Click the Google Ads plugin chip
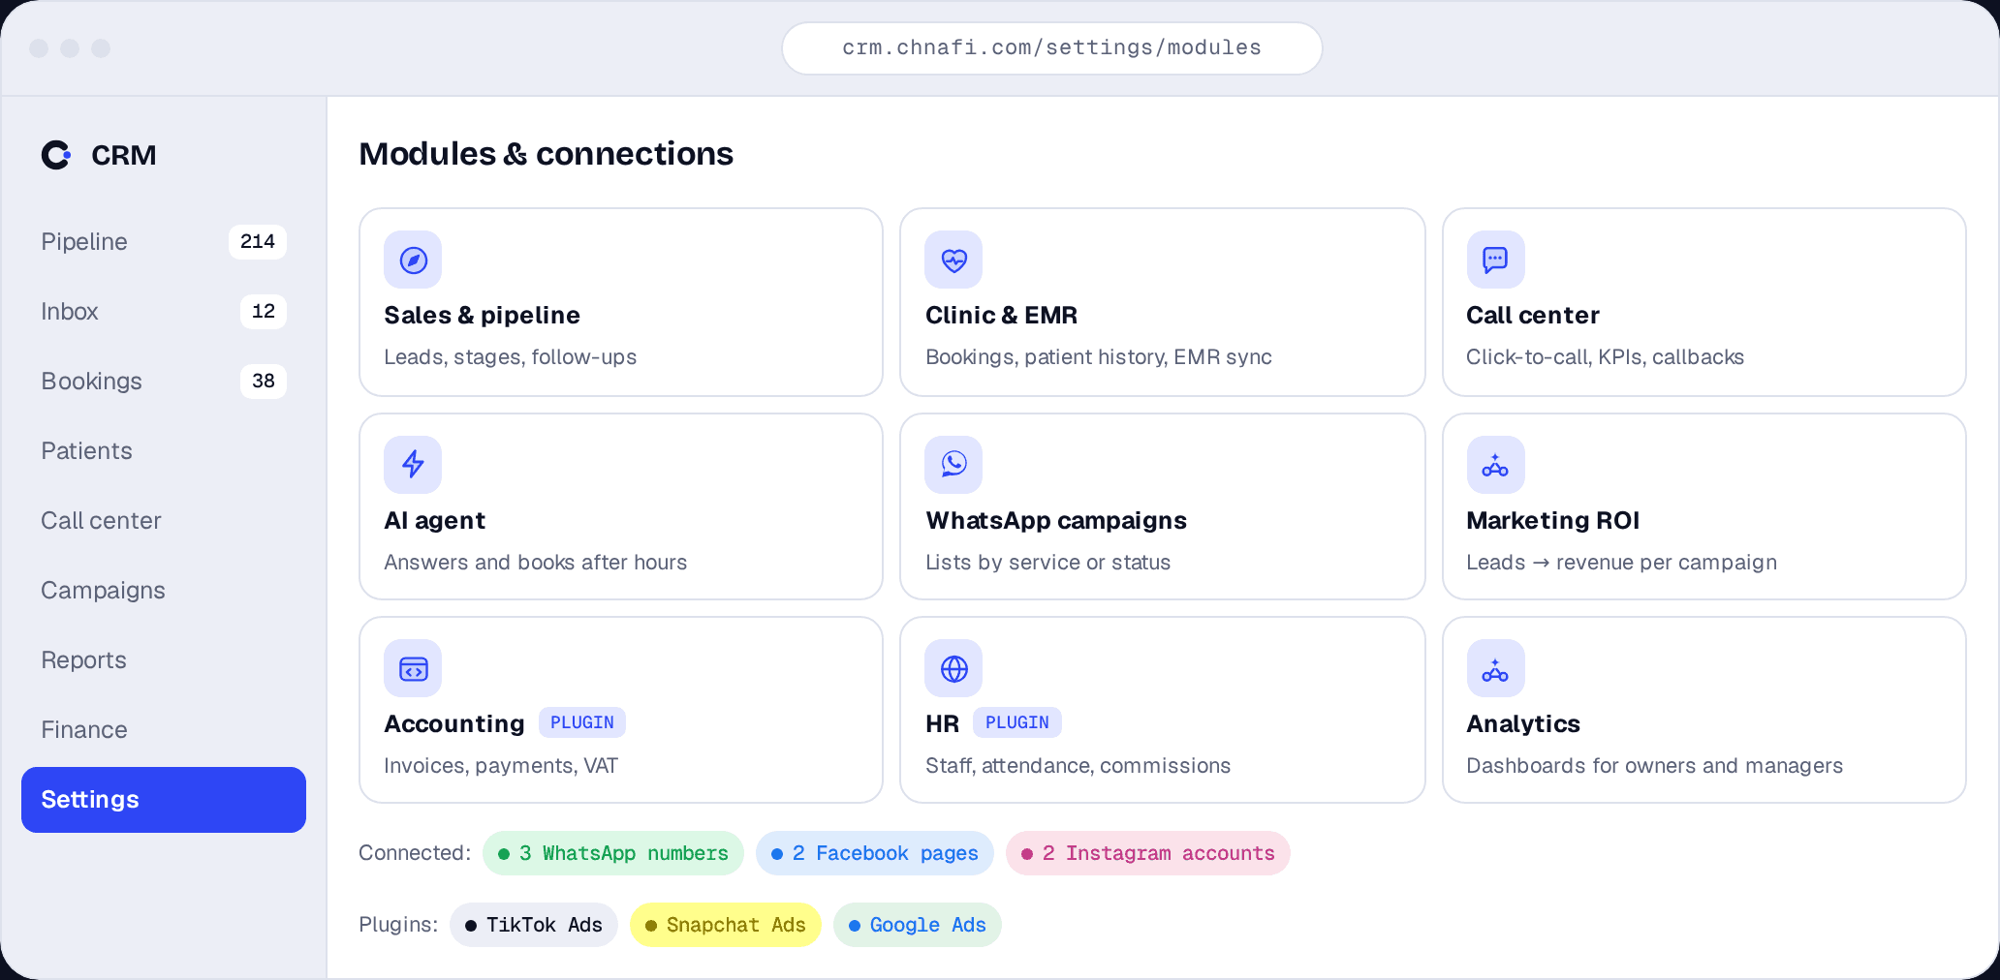Screen dimensions: 2000x980 coord(918,925)
